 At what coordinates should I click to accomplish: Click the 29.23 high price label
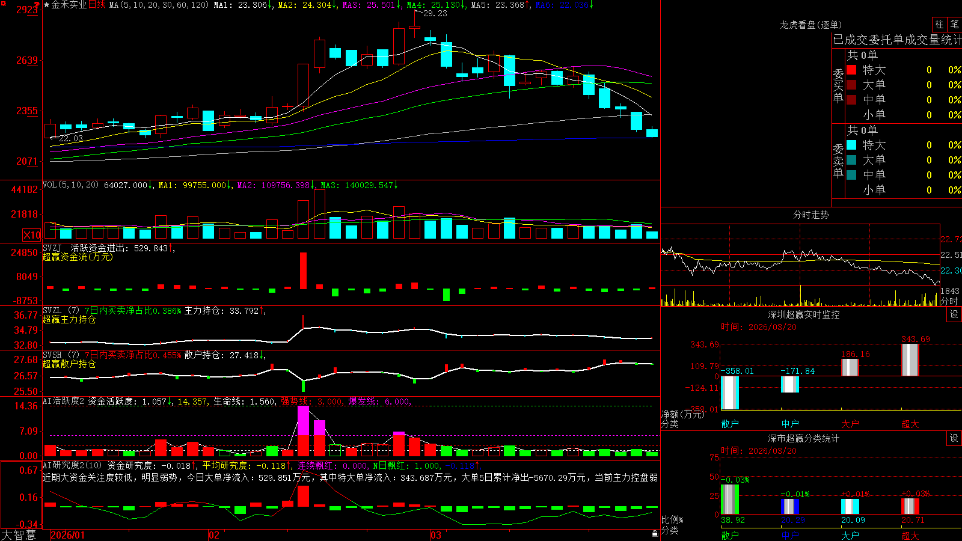[x=435, y=13]
